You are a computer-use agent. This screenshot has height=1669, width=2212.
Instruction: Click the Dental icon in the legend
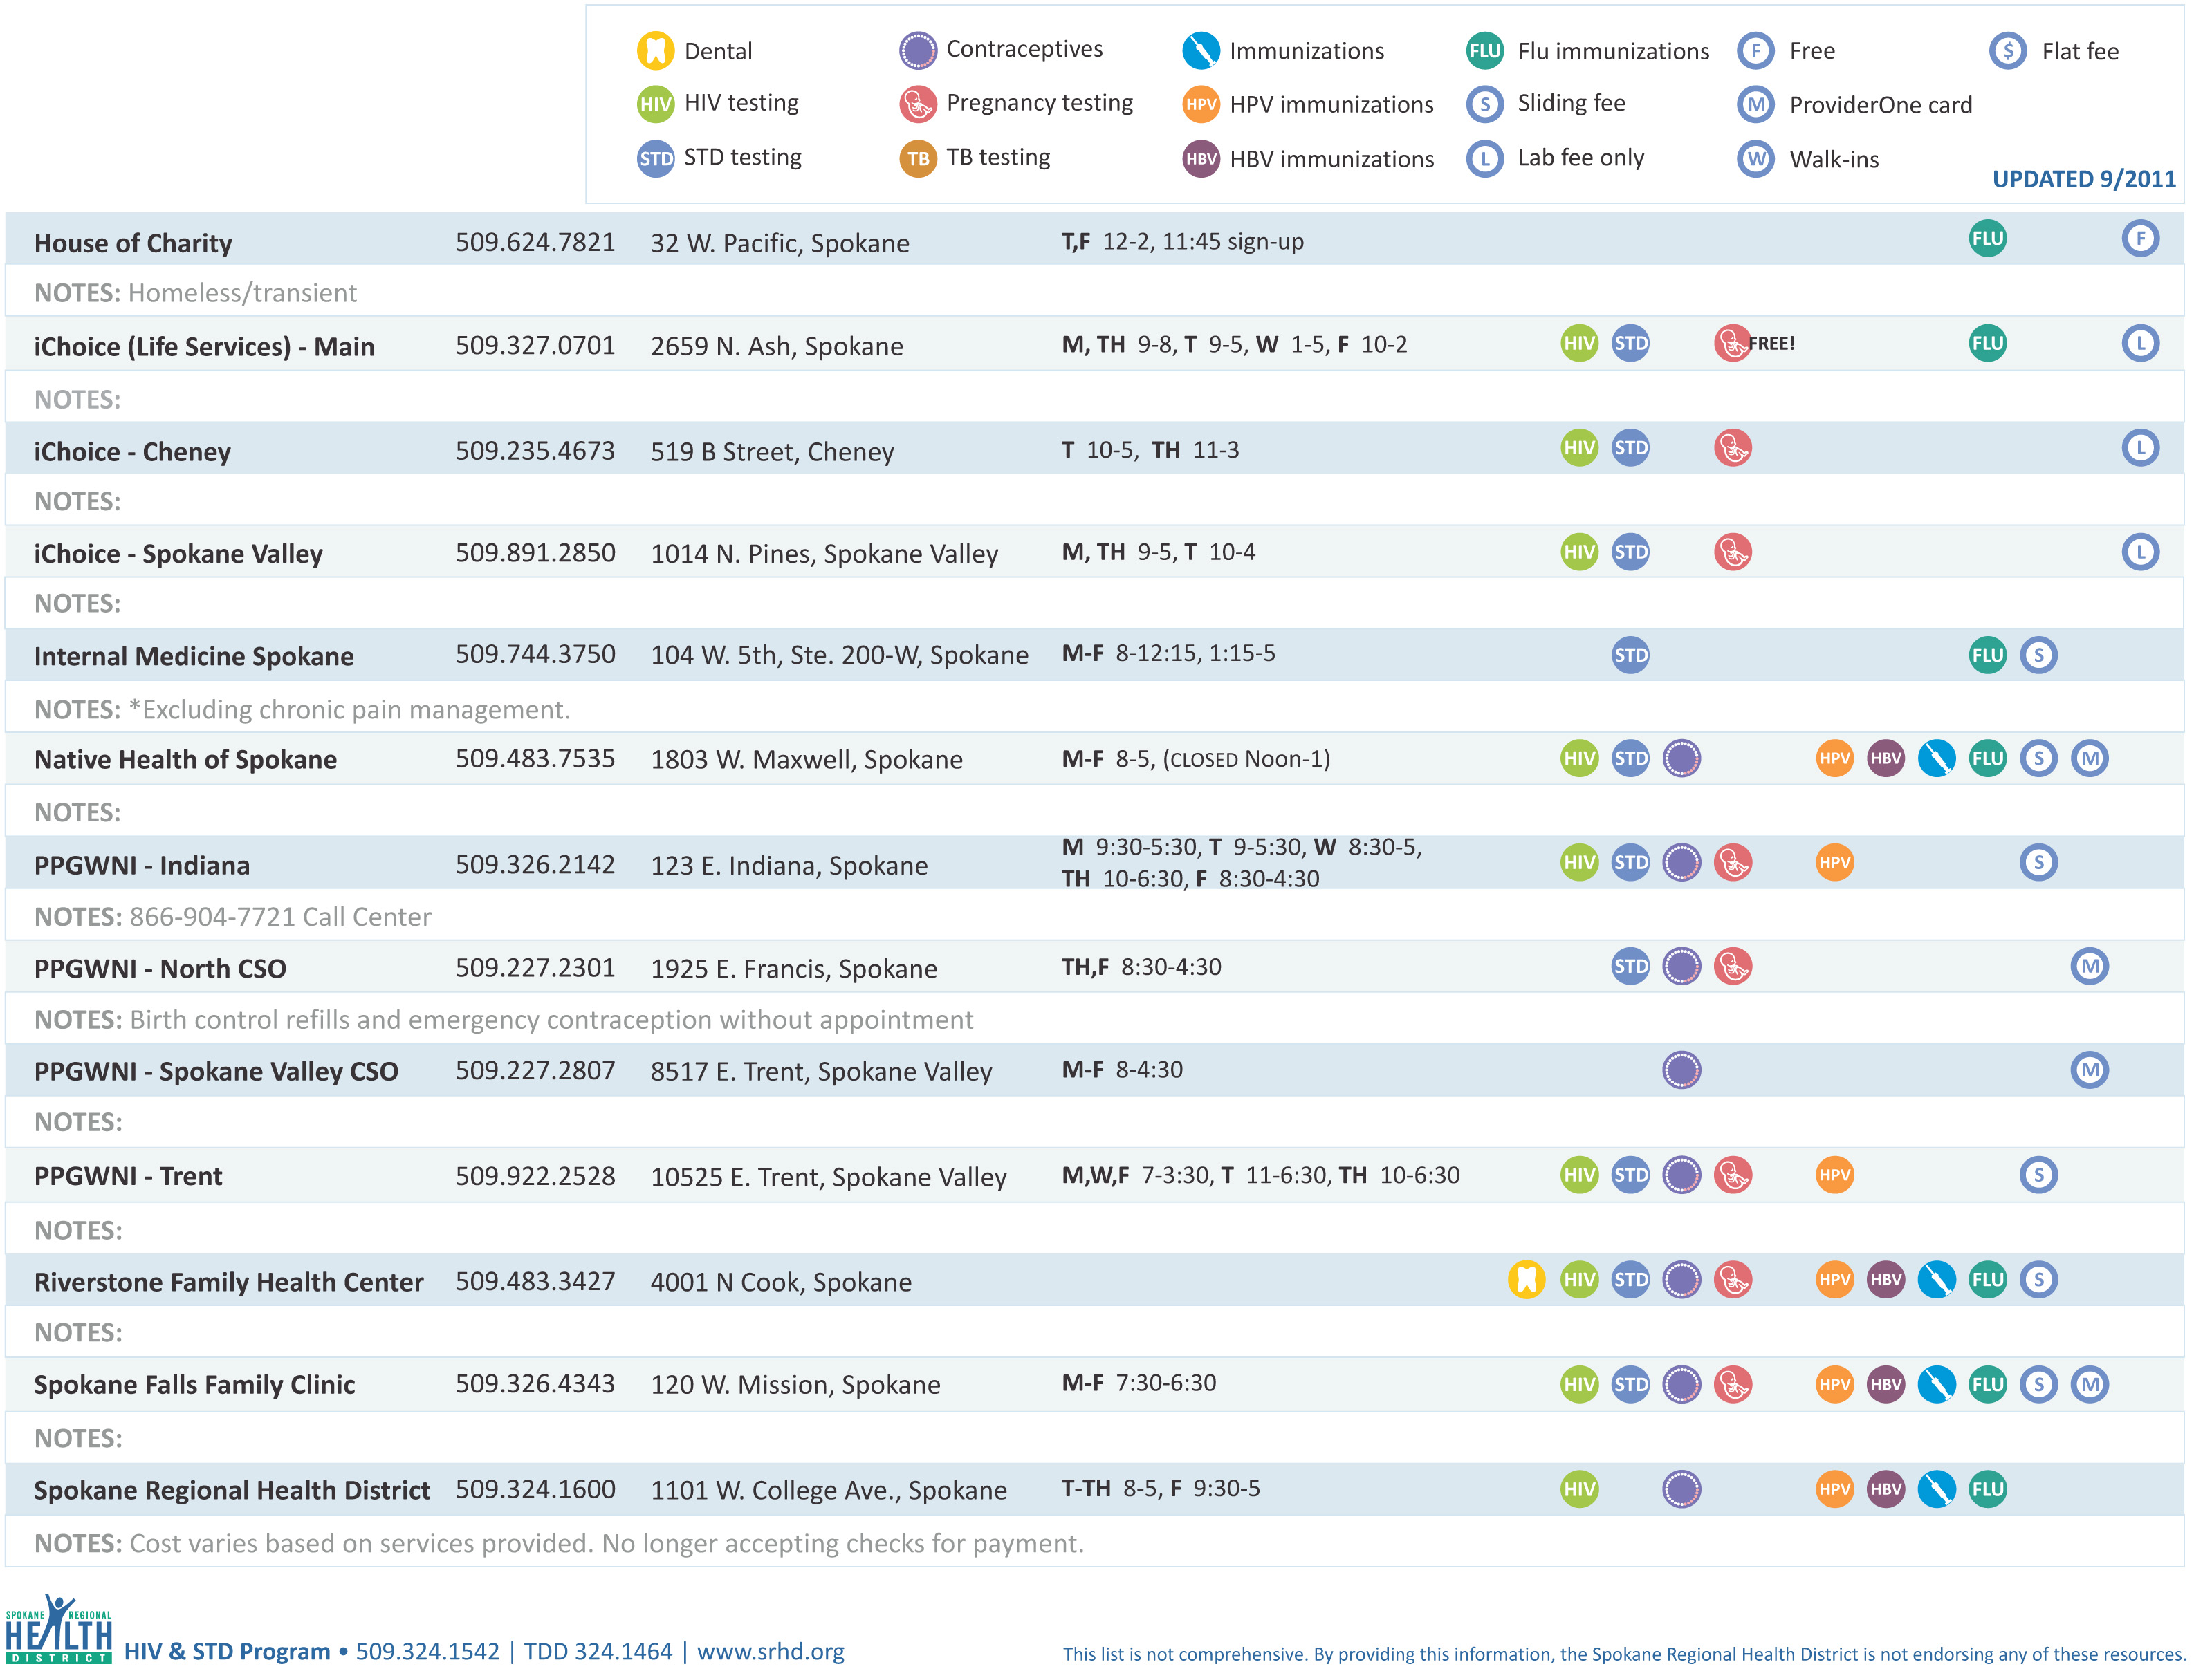pos(655,50)
